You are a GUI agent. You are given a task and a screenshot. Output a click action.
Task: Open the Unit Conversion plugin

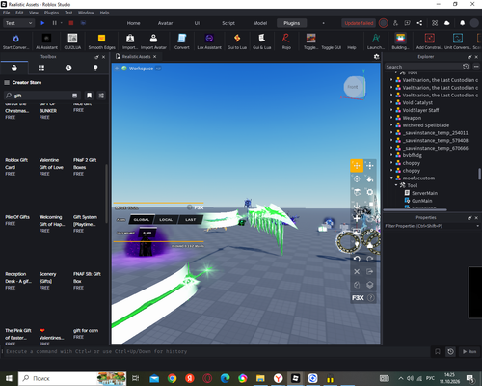458,41
